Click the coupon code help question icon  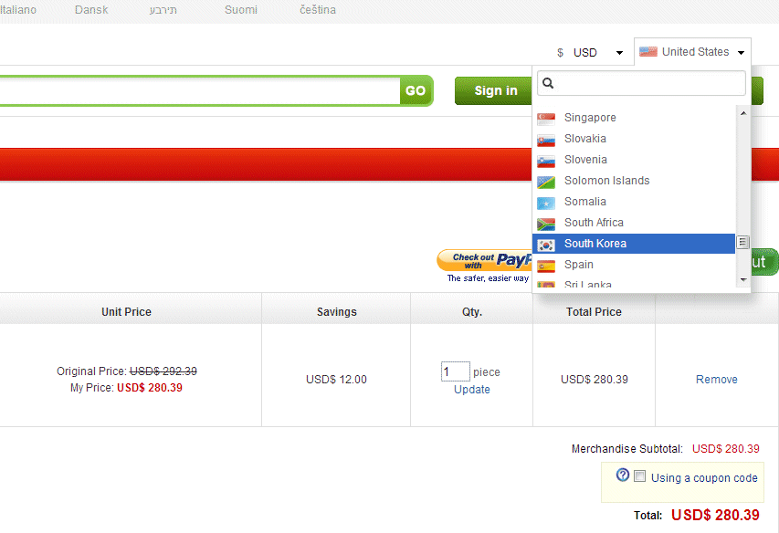pyautogui.click(x=623, y=476)
